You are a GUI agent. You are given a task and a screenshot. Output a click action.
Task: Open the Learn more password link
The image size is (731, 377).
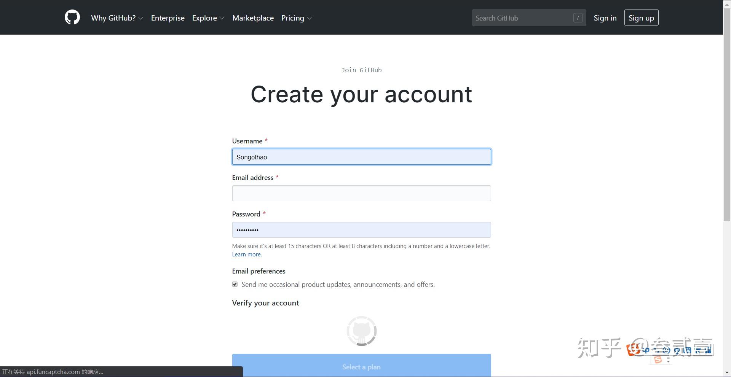click(x=247, y=255)
